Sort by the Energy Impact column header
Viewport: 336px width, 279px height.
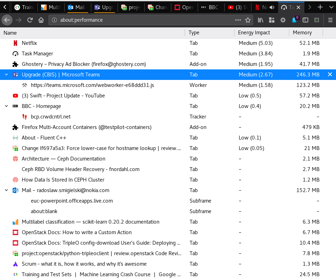(262, 33)
